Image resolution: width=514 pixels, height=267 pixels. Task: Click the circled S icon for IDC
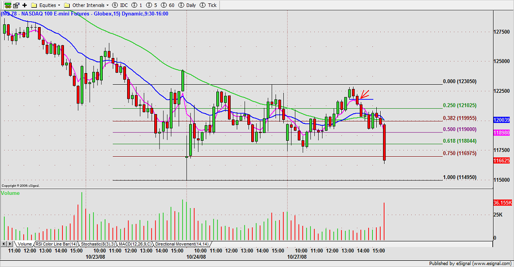point(115,5)
